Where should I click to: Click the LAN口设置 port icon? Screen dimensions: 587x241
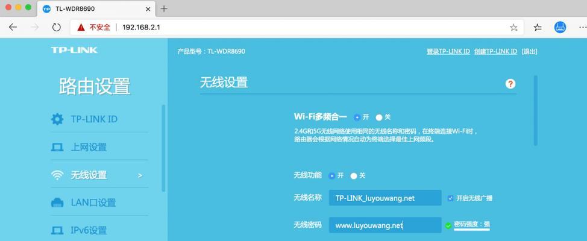[x=57, y=203]
